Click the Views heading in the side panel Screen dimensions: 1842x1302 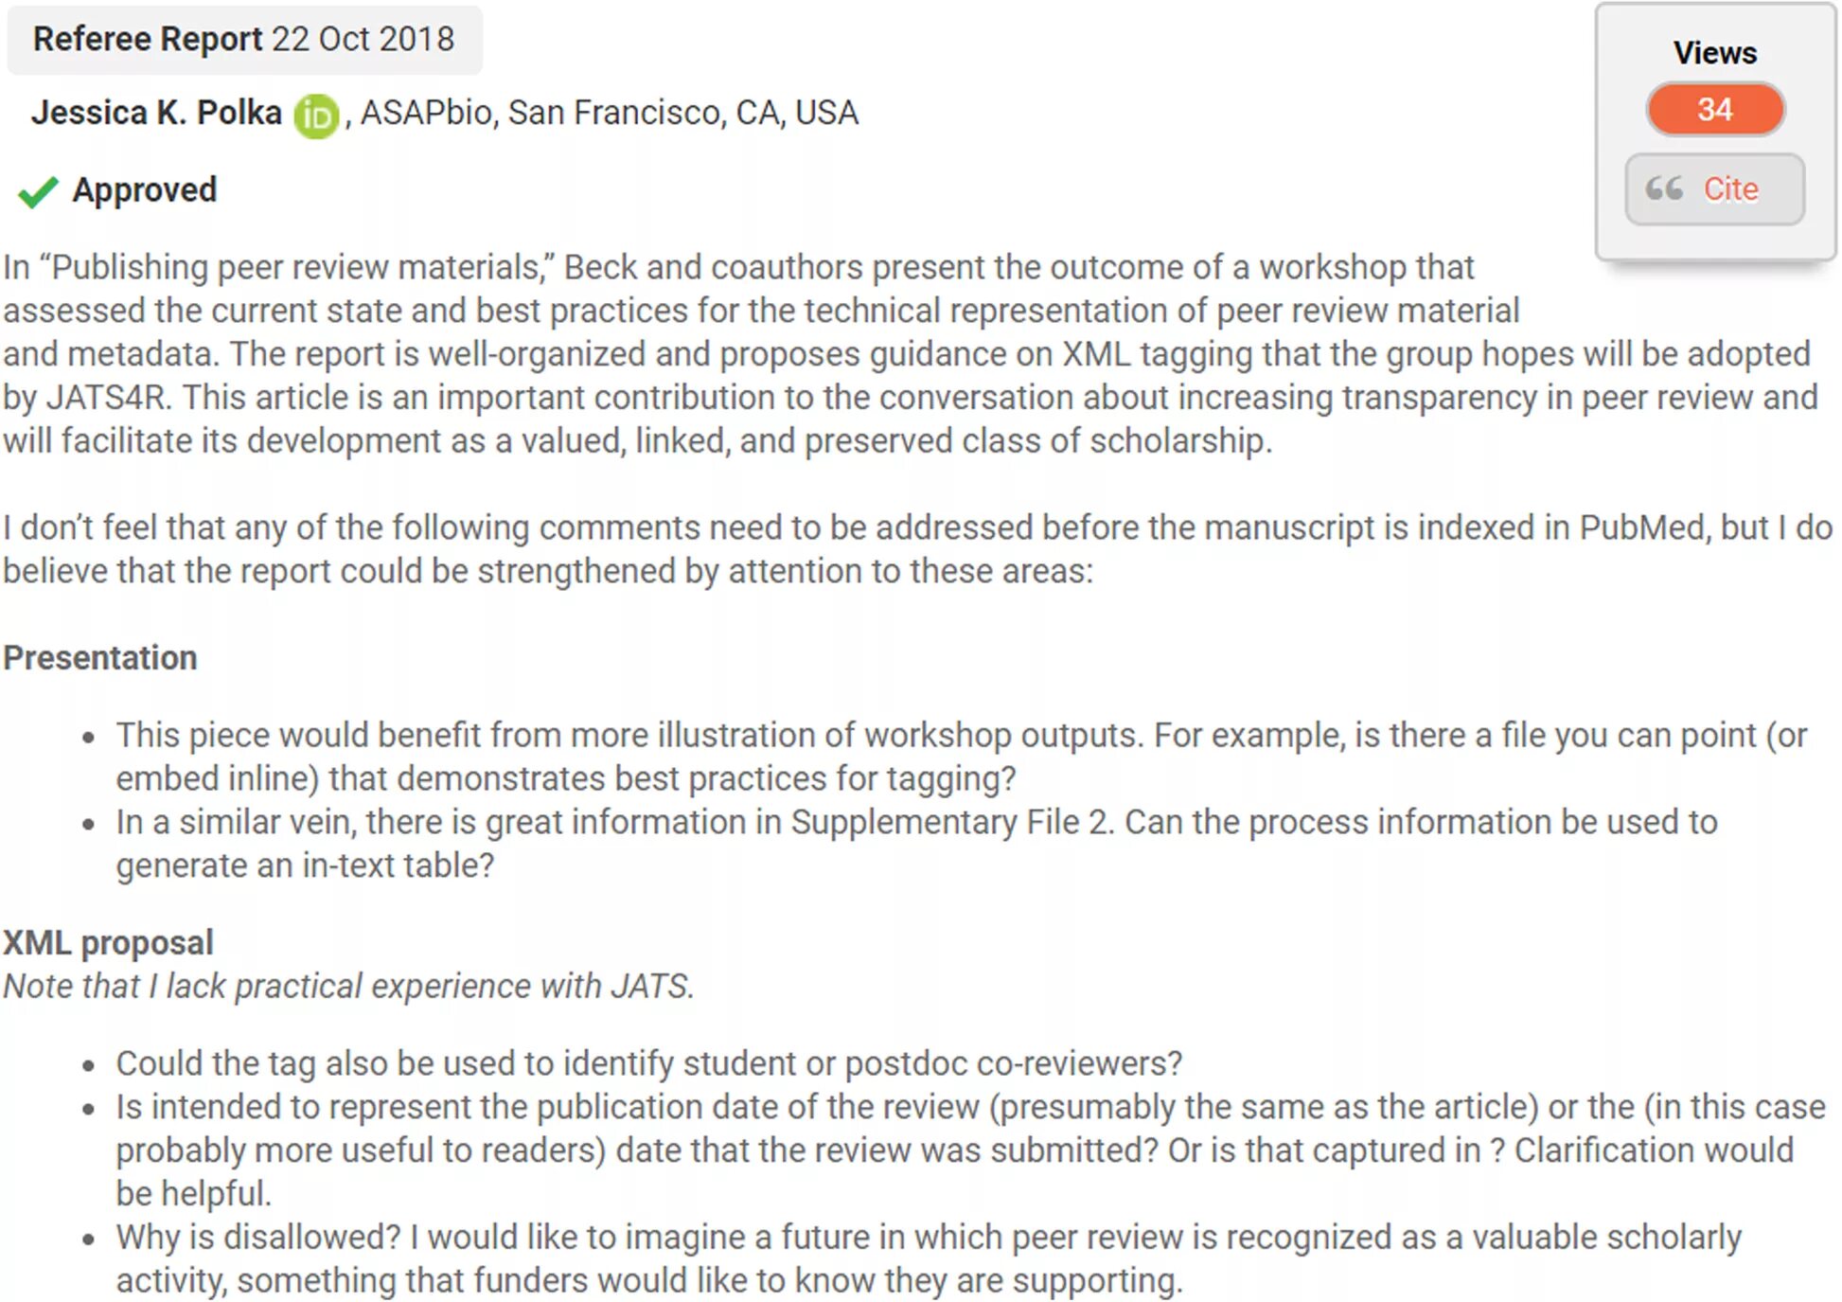point(1714,53)
